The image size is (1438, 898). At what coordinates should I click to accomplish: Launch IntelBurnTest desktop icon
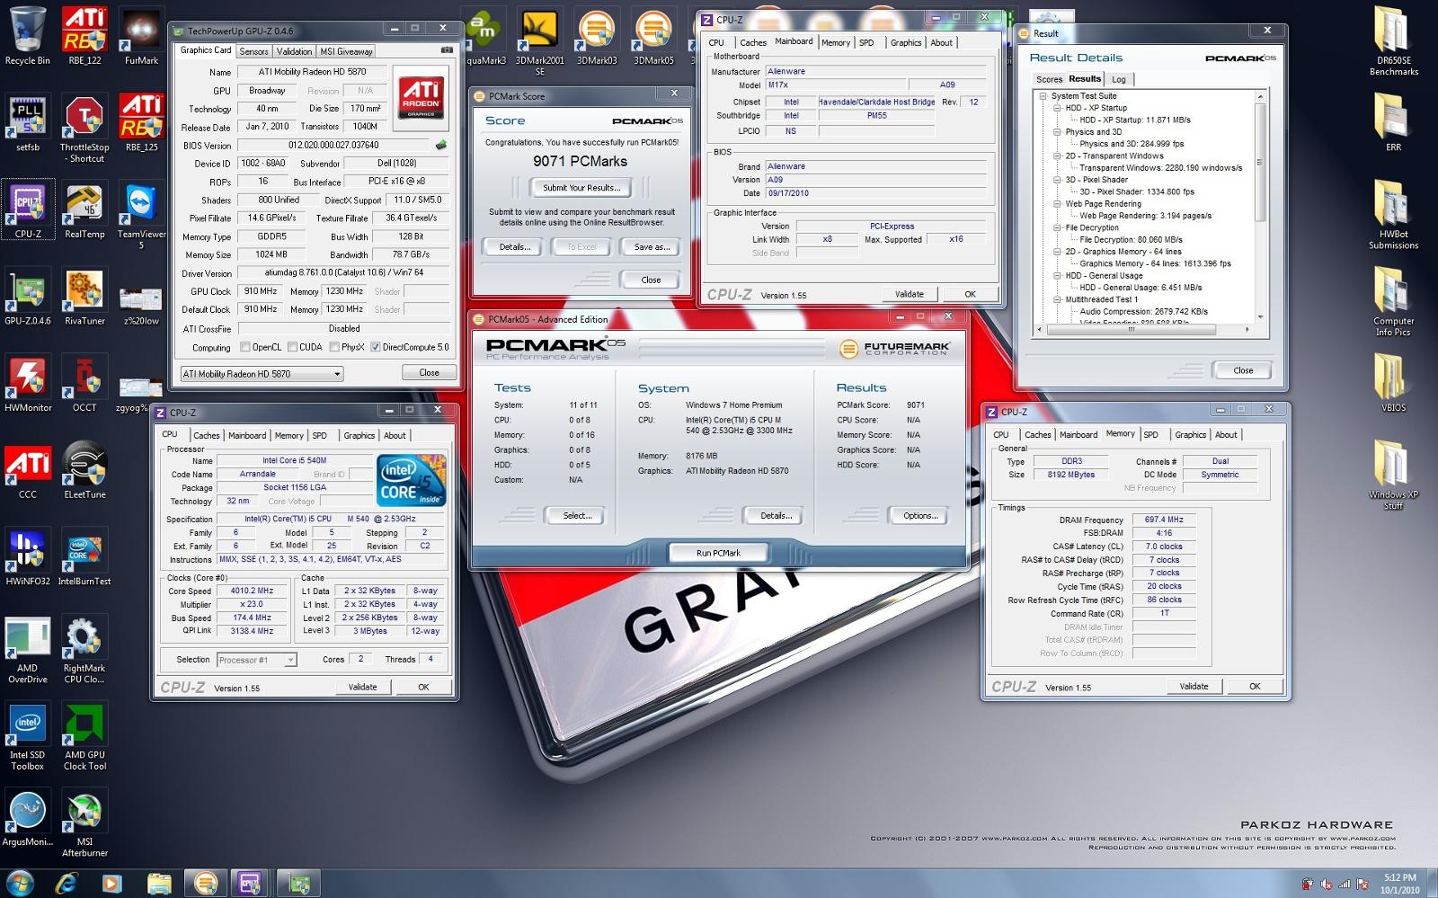click(x=84, y=557)
